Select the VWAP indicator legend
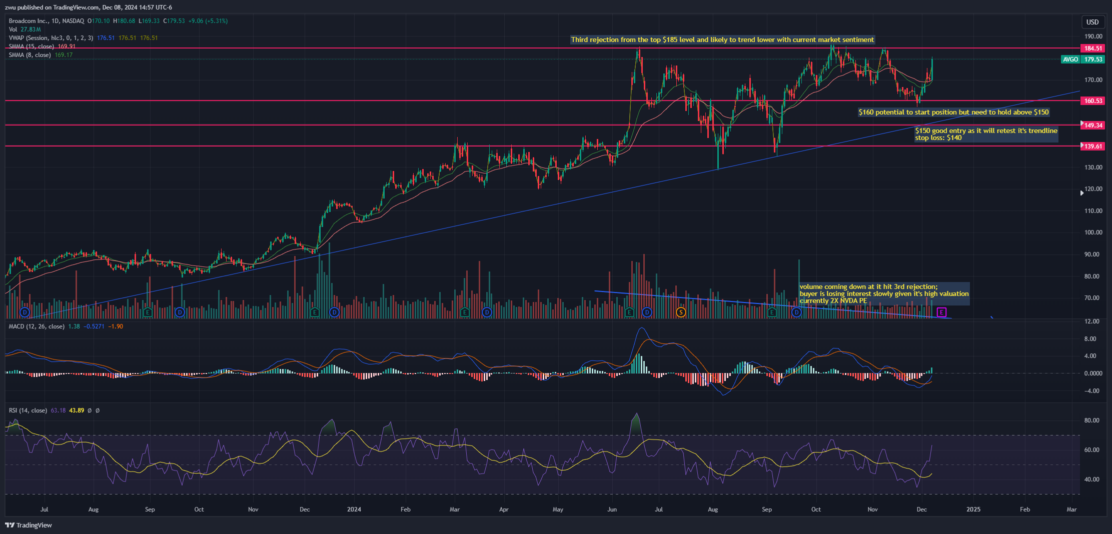Viewport: 1112px width, 534px height. pyautogui.click(x=51, y=38)
